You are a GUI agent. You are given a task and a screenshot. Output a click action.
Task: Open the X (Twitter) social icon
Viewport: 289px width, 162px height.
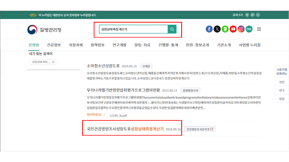click(x=217, y=29)
